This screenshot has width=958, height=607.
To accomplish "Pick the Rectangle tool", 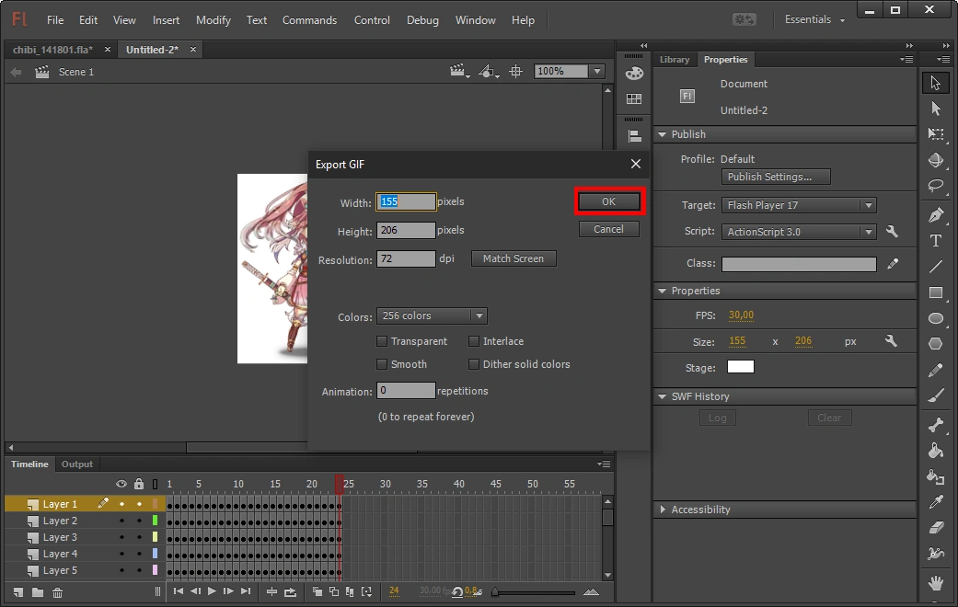I will point(936,292).
